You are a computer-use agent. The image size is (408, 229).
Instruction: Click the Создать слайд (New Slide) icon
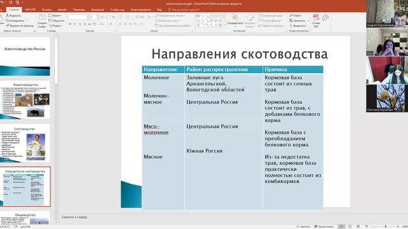[42, 17]
